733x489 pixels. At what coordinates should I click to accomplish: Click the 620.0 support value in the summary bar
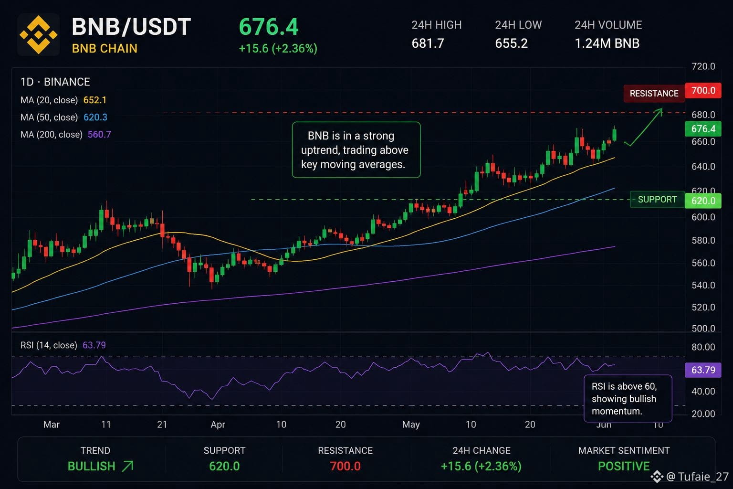pyautogui.click(x=224, y=467)
